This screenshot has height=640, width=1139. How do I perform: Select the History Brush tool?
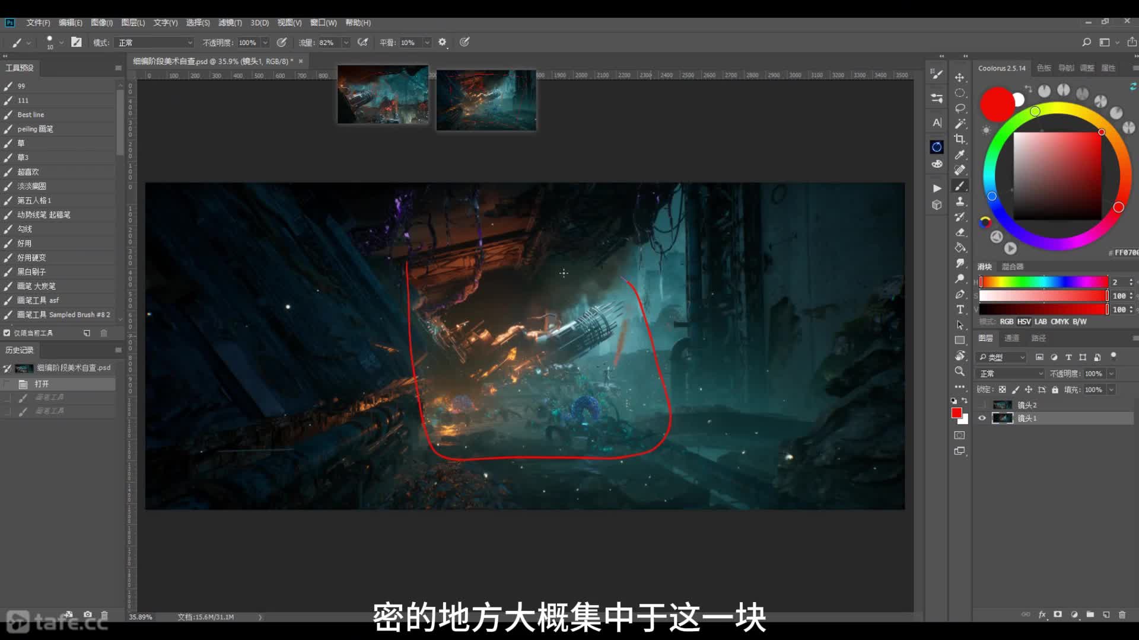point(959,217)
